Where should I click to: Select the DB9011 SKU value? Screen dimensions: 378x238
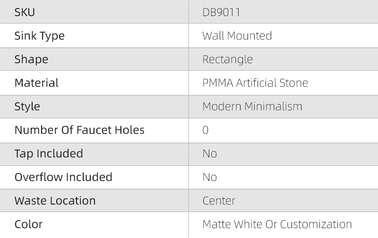pyautogui.click(x=221, y=12)
